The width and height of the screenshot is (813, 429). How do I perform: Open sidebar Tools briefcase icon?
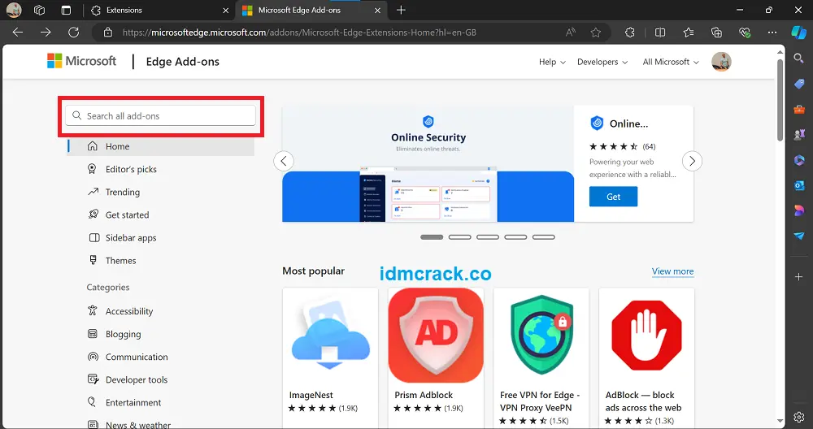click(x=799, y=110)
